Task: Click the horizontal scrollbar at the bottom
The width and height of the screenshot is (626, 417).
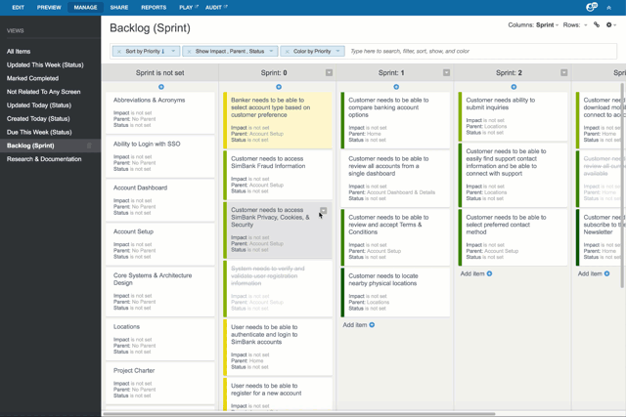Action: (299, 414)
